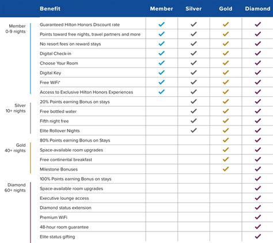Click the Diamond 60+ nights tier label
The height and width of the screenshot is (243, 273).
(15, 188)
